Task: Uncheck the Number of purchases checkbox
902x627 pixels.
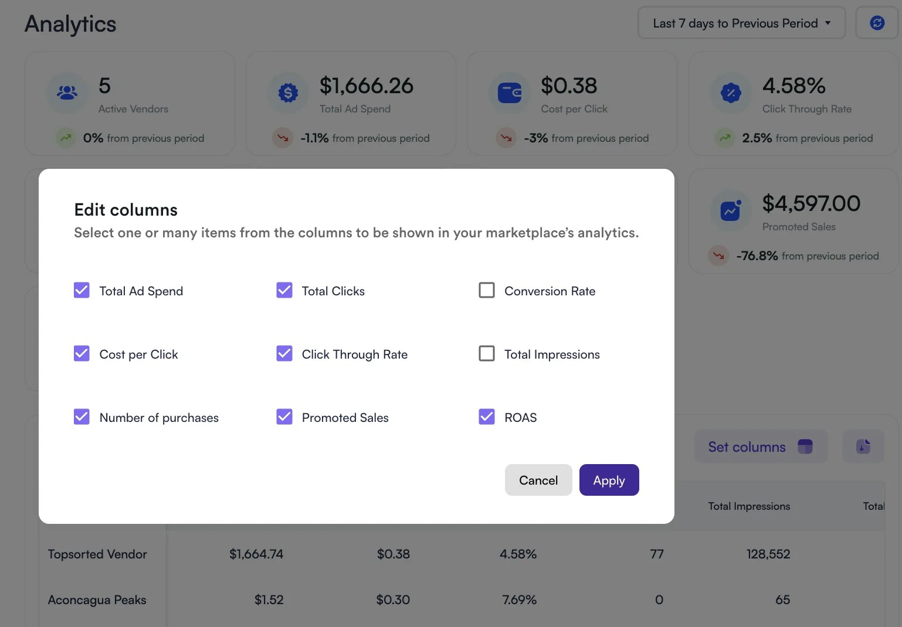Action: (82, 417)
